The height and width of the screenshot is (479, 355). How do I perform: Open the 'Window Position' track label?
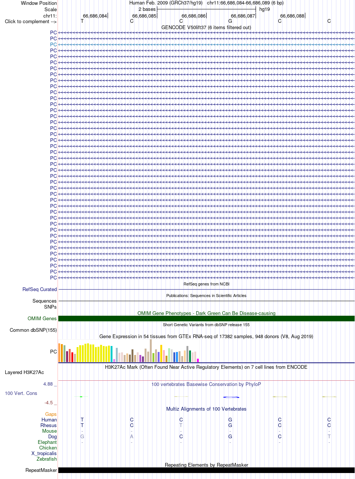coord(39,3)
